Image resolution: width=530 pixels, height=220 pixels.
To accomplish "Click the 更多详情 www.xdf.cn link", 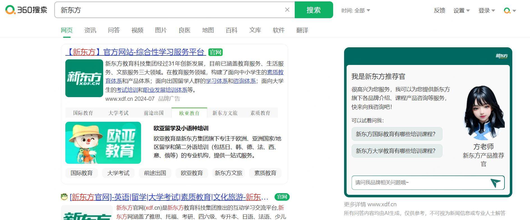I will pos(370,204).
